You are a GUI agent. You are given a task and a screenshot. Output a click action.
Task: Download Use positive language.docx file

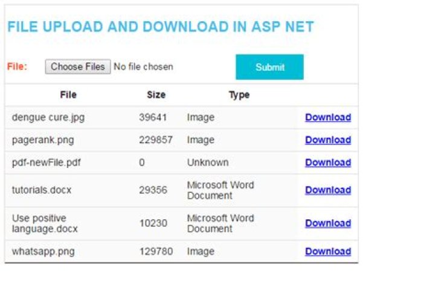coord(328,223)
